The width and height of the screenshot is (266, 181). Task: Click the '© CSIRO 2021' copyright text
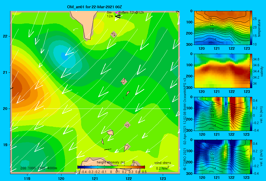185,159
